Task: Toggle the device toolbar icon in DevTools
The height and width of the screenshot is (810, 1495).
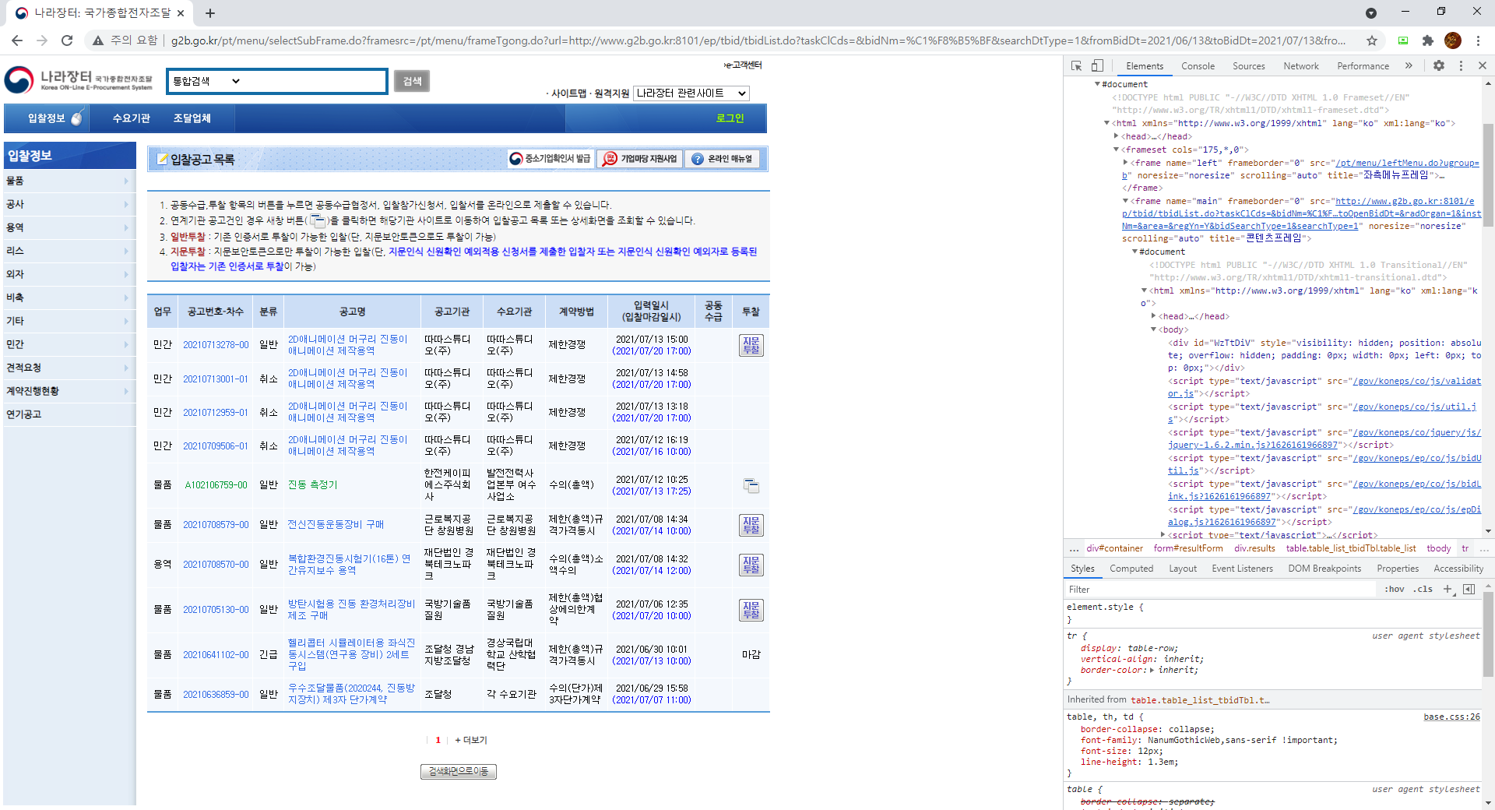Action: (x=1097, y=66)
